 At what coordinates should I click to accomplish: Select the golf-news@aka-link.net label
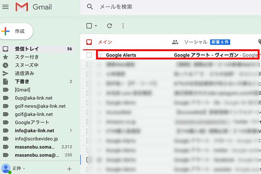pyautogui.click(x=40, y=106)
